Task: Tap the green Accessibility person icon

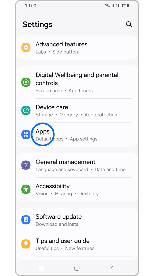Action: point(26,189)
